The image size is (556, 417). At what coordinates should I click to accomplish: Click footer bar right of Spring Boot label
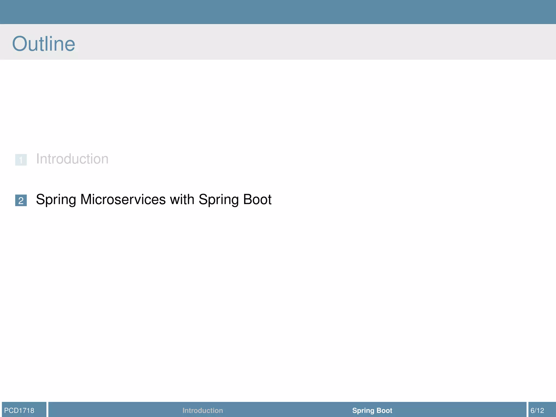tap(462, 410)
